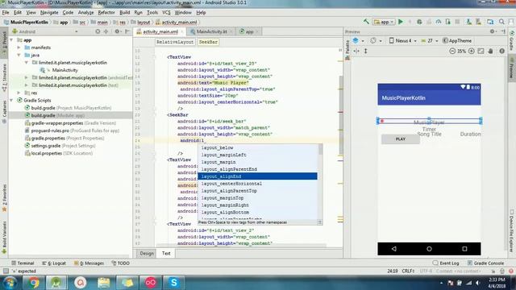Open the app run configuration dropdown
Image resolution: width=516 pixels, height=290 pixels.
tap(384, 22)
